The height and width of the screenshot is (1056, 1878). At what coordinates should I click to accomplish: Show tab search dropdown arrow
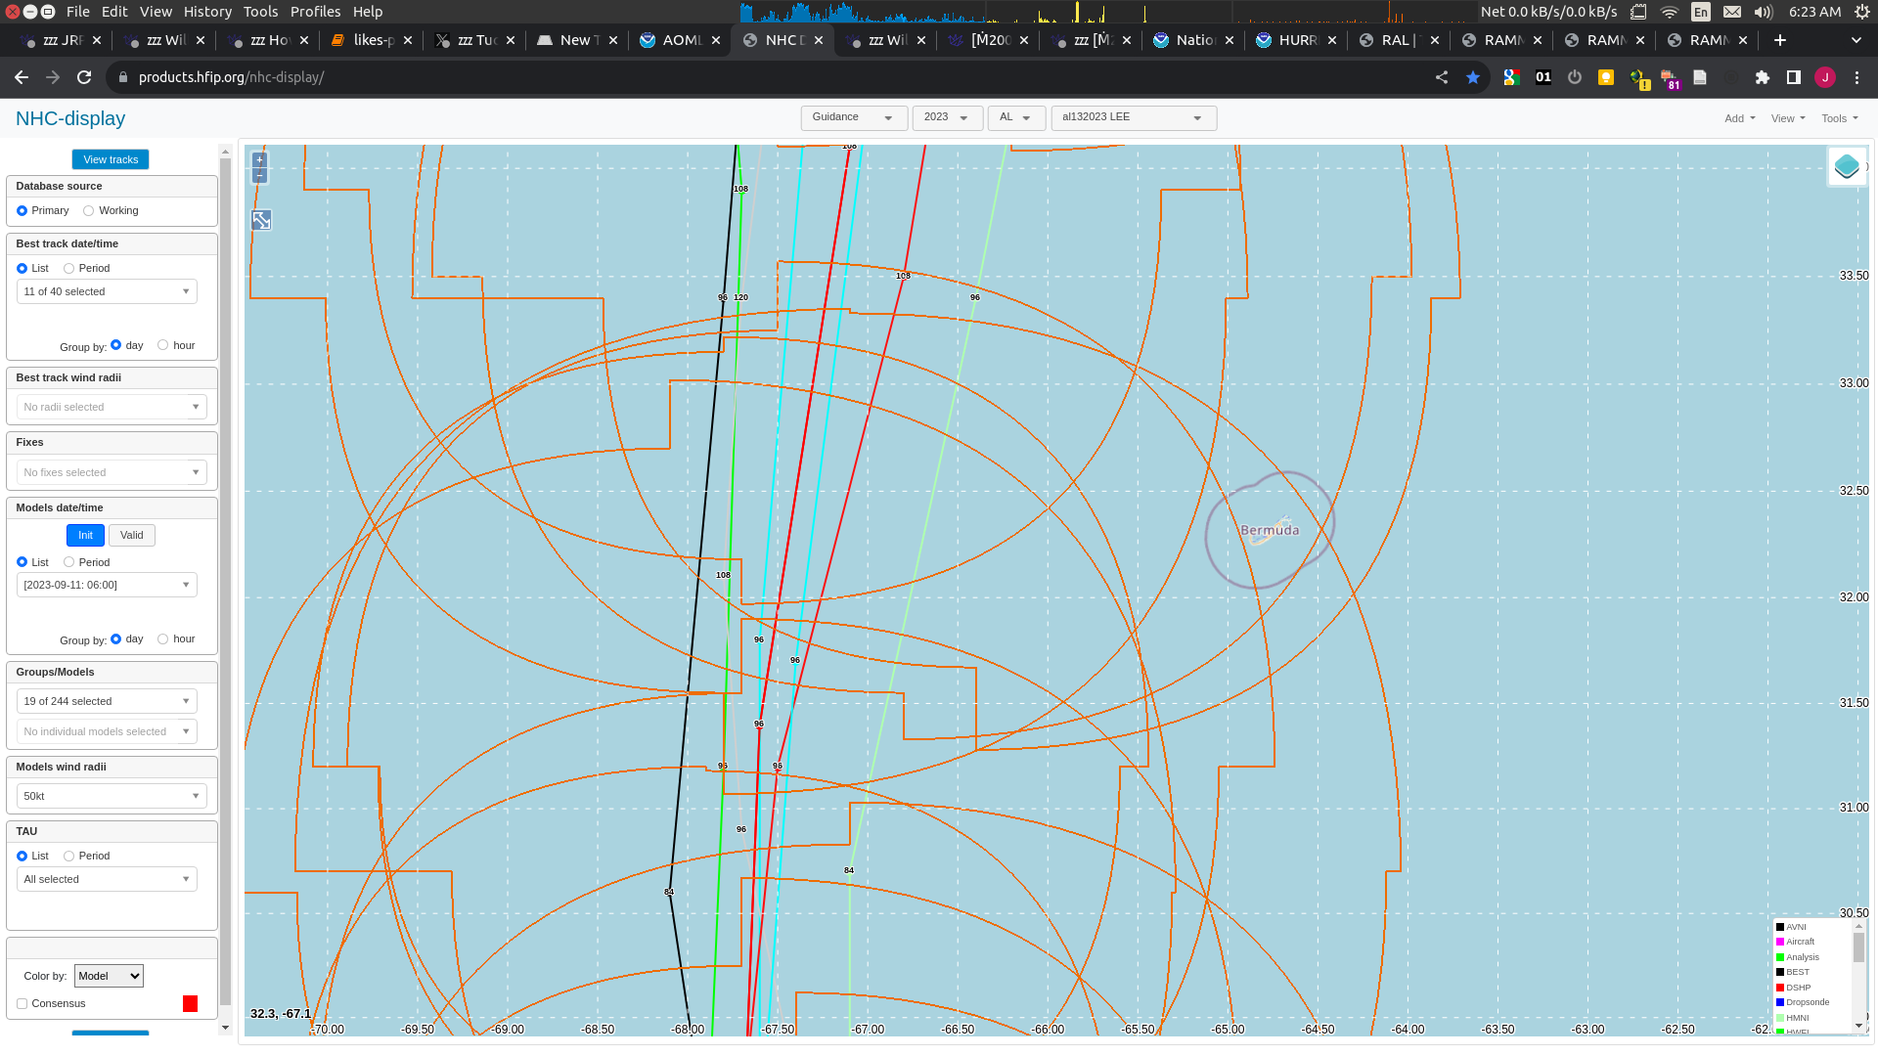pos(1856,40)
